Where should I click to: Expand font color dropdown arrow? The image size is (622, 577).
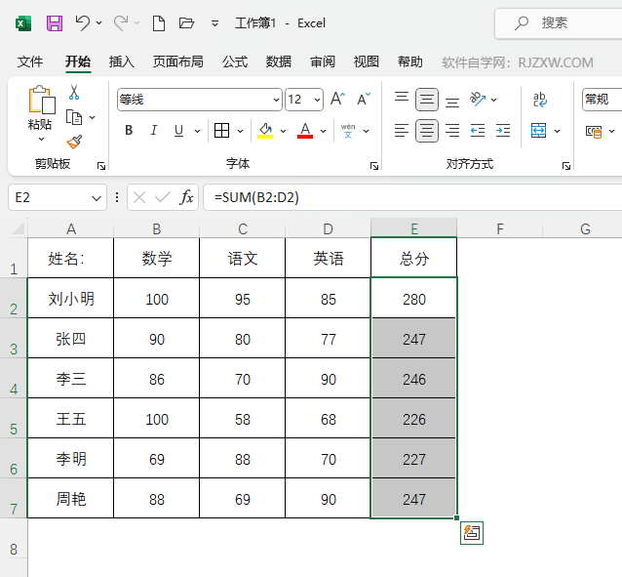click(324, 131)
